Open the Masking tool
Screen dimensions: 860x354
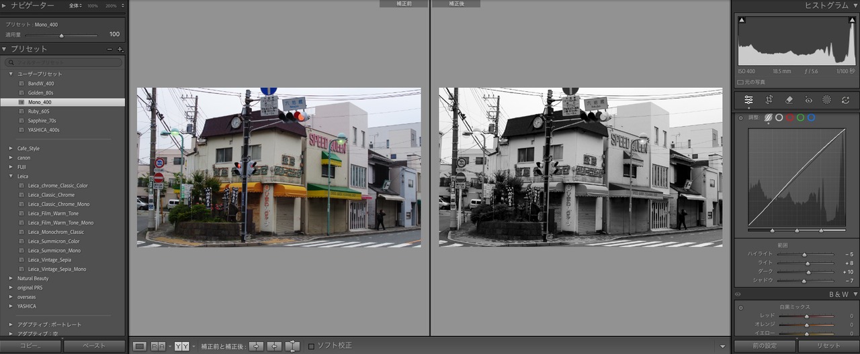click(826, 100)
